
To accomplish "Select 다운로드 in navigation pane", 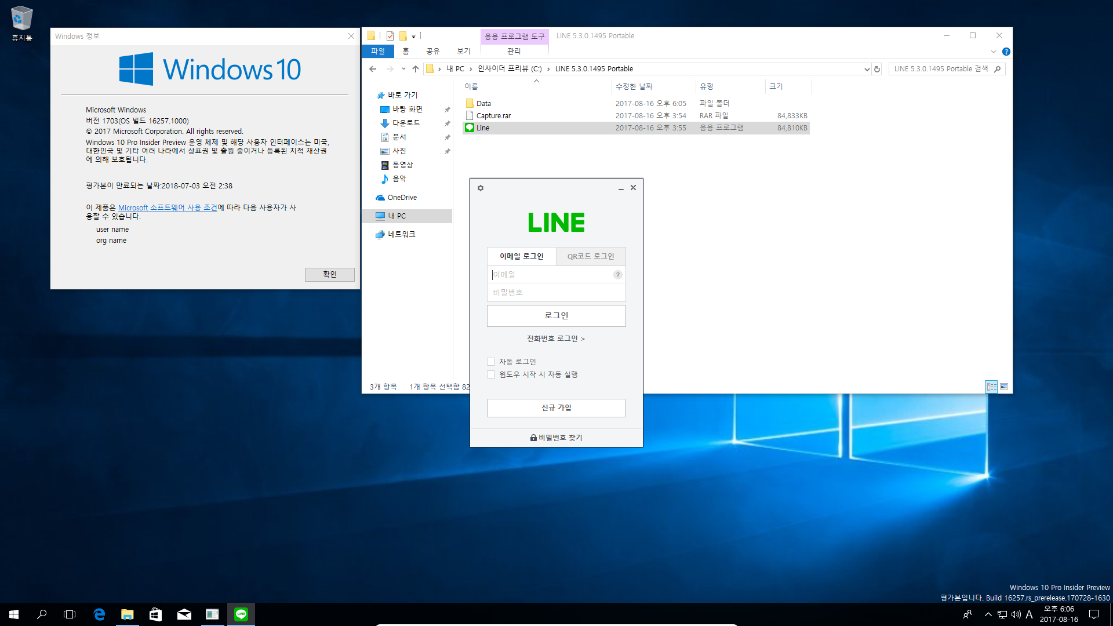I will coord(406,123).
